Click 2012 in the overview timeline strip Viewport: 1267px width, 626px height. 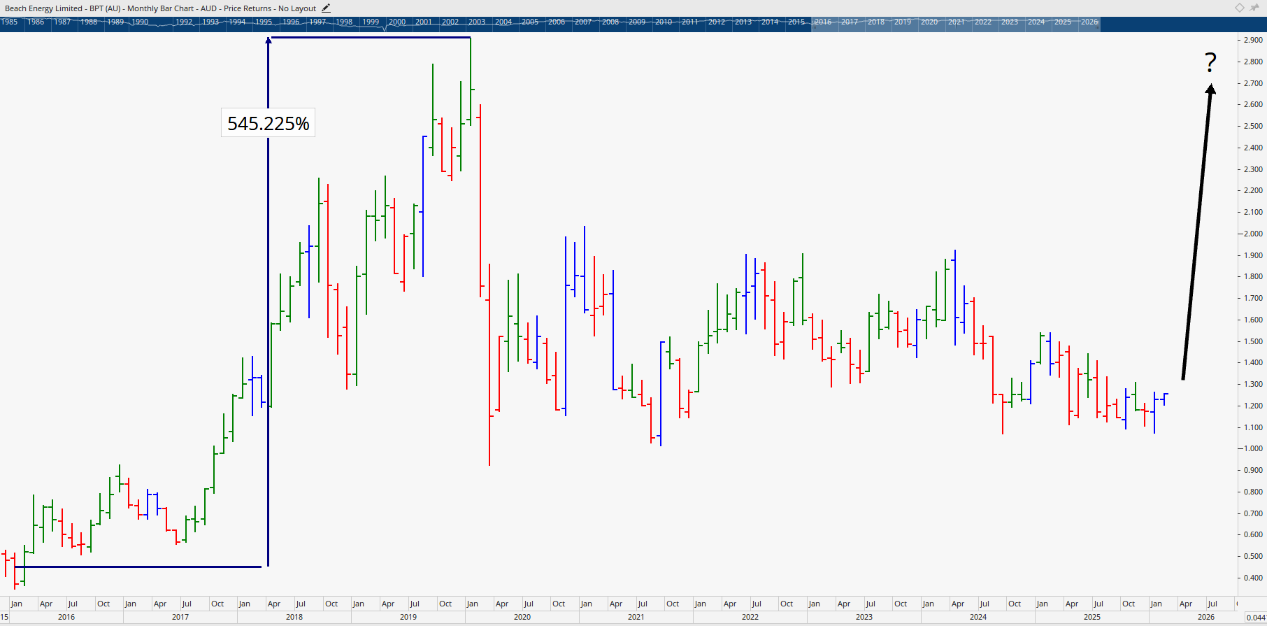(716, 22)
